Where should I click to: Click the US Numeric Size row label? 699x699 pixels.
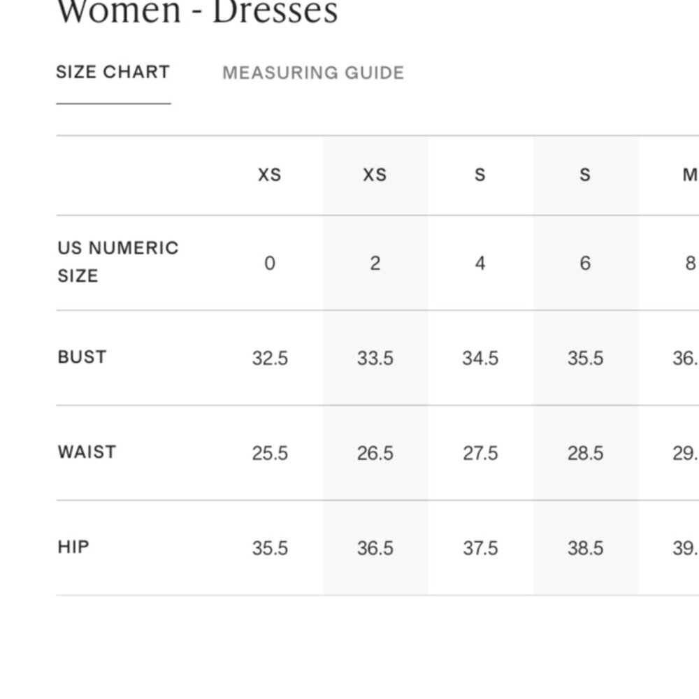coord(118,261)
